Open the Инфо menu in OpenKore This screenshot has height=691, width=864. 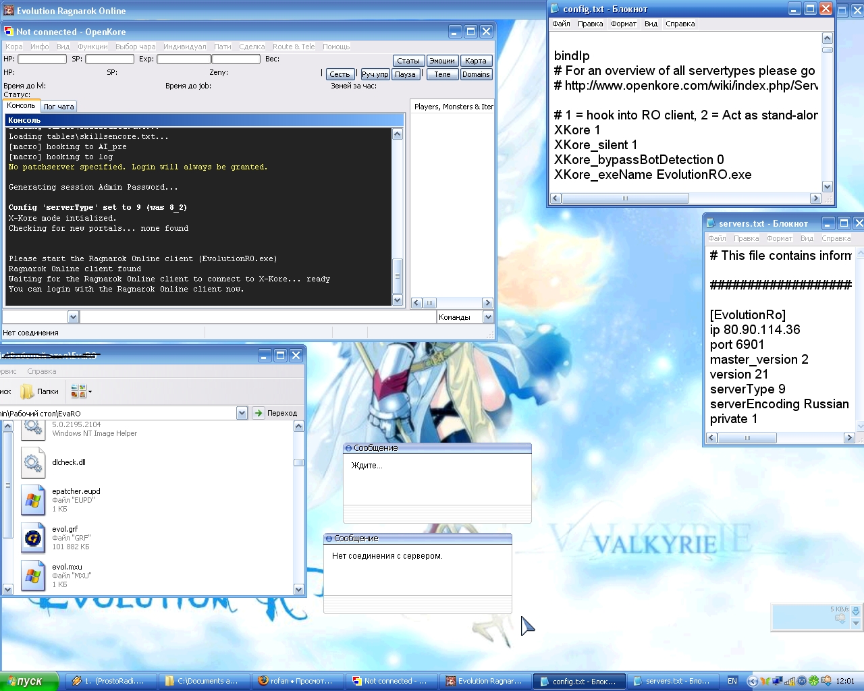tap(39, 47)
